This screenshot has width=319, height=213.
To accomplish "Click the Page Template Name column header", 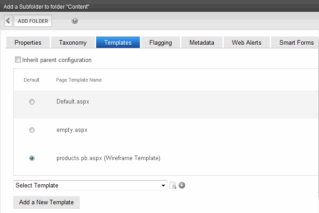I will coord(79,80).
